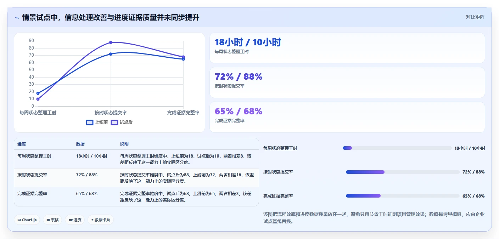The image size is (499, 239).
Task: Click the 说明 table column header
Action: [124, 144]
